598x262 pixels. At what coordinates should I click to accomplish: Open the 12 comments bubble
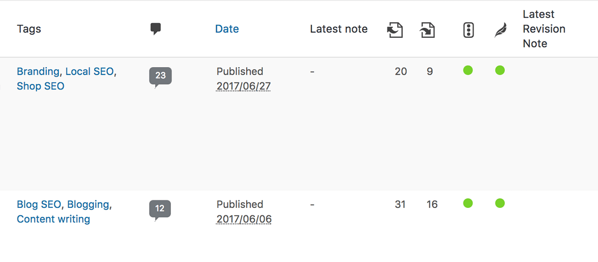[160, 209]
